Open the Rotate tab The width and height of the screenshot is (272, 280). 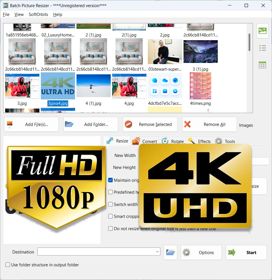tap(172, 141)
